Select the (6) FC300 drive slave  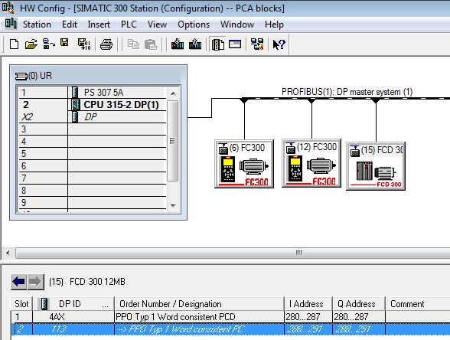(244, 164)
